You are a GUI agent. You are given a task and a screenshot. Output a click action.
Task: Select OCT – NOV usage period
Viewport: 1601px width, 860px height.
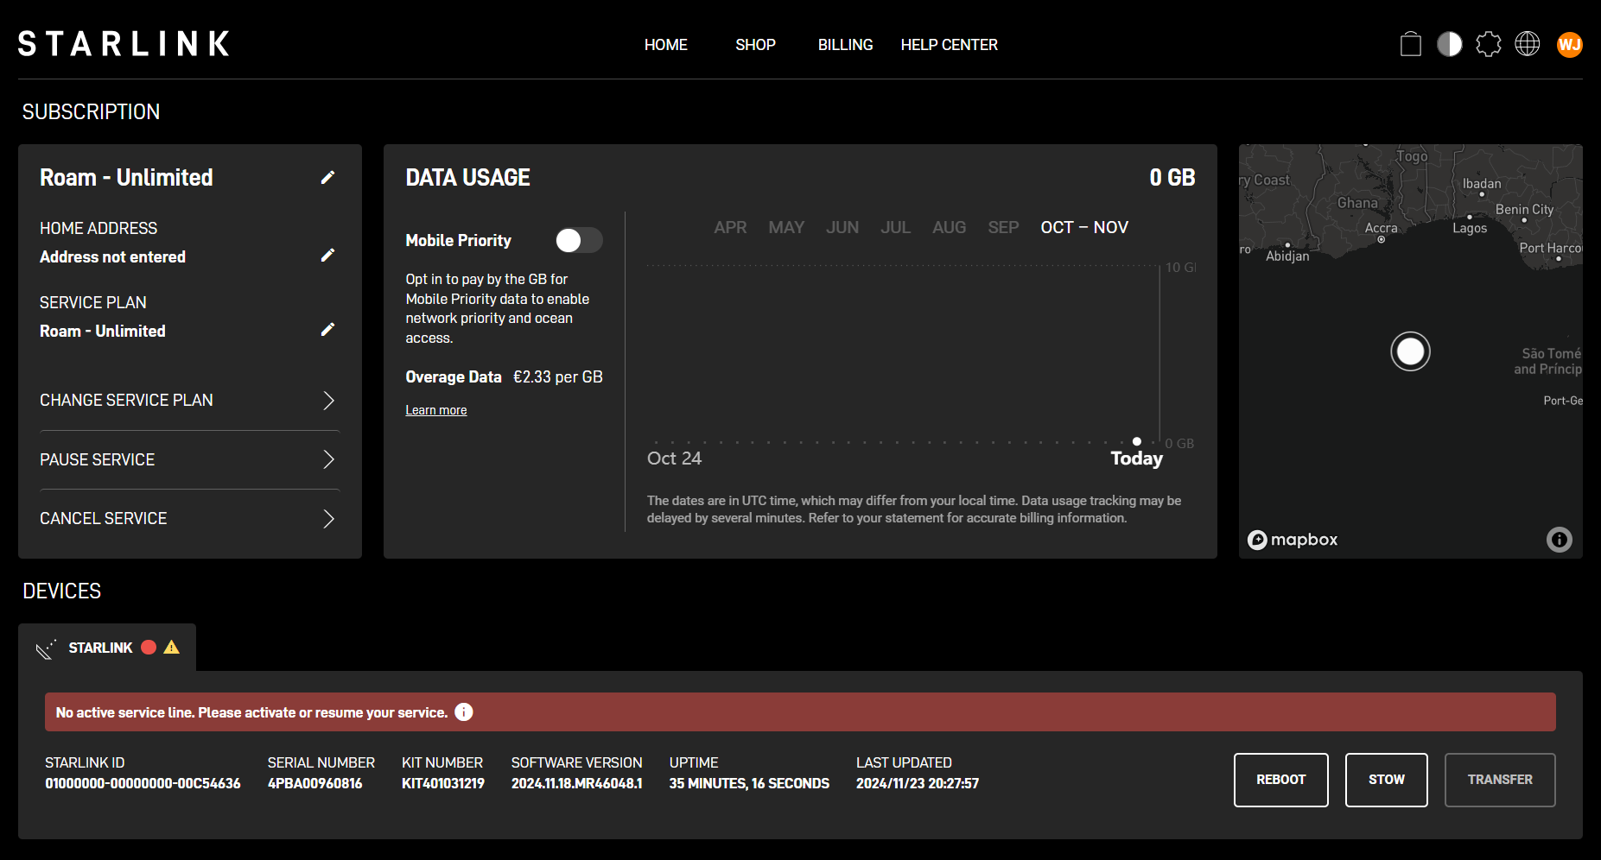coord(1084,227)
